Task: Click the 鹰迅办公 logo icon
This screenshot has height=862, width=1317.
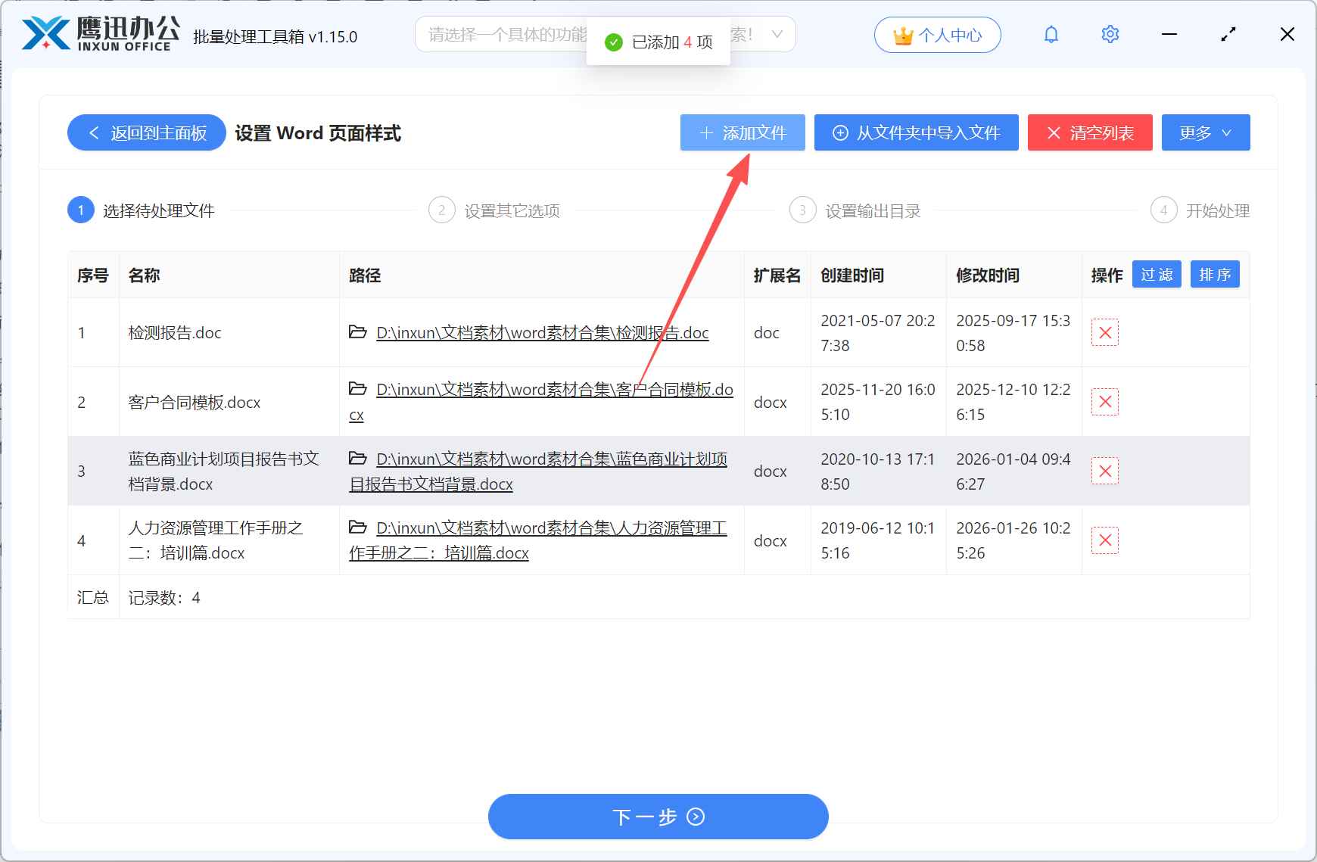Action: click(42, 33)
